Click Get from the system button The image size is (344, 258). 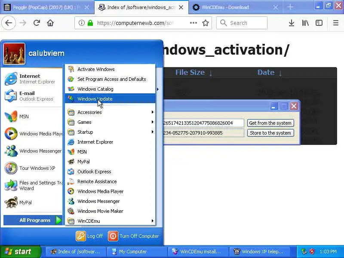pyautogui.click(x=270, y=123)
